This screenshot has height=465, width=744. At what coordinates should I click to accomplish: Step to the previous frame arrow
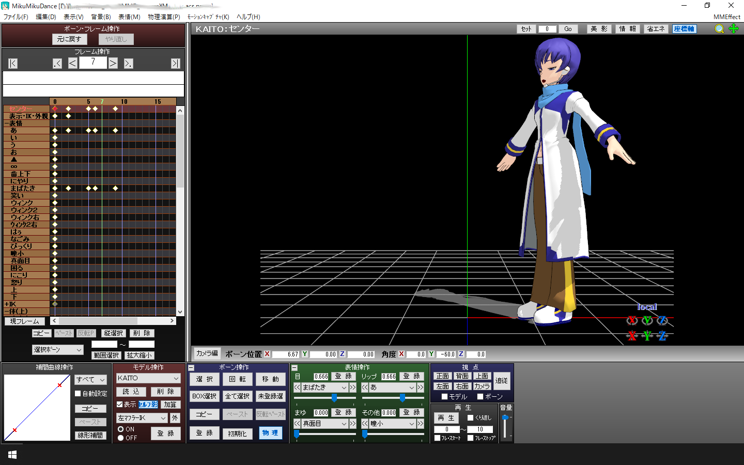(73, 63)
